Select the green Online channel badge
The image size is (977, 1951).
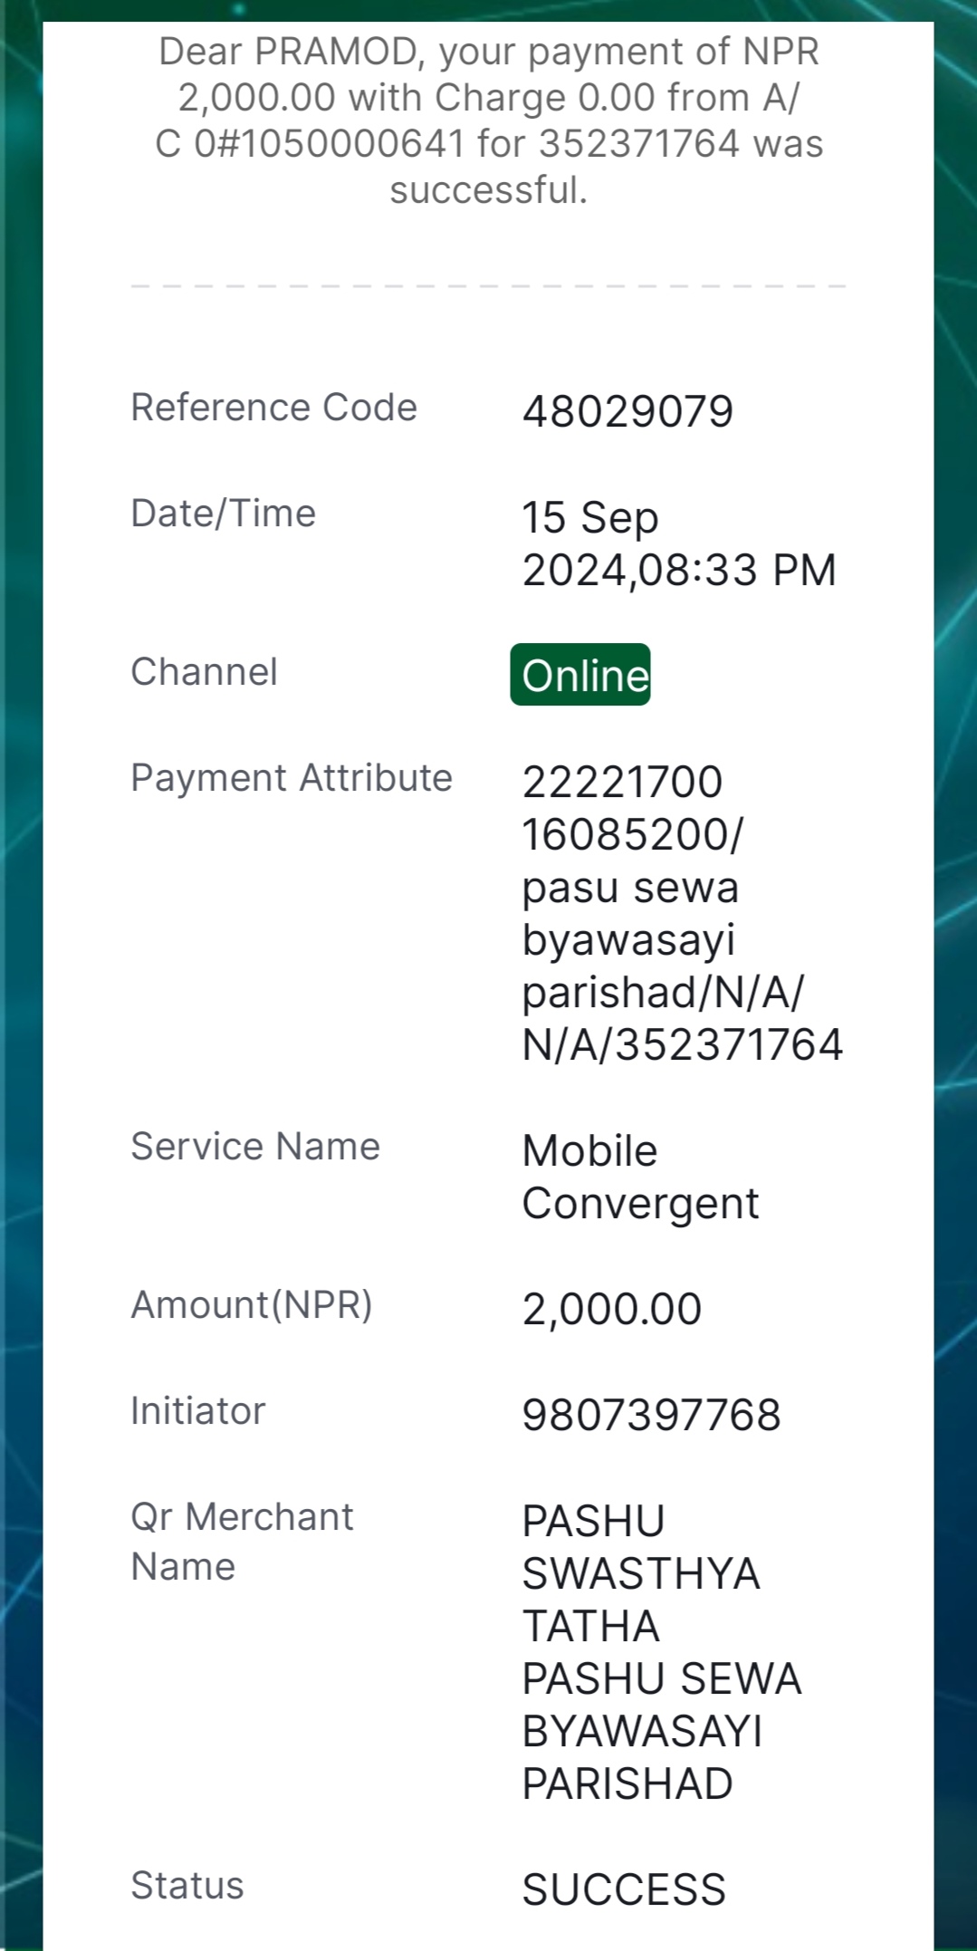click(x=580, y=675)
